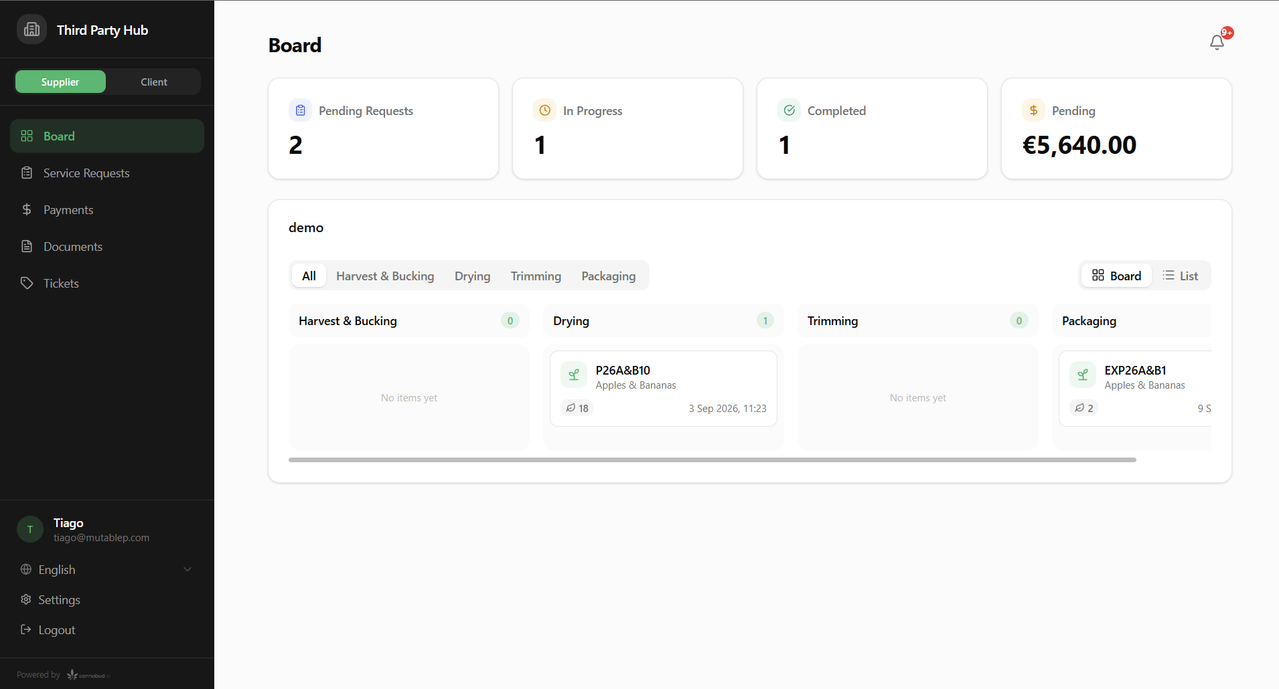Screen dimensions: 1279x689
Task: Select the Packaging filter tab
Action: tap(608, 276)
